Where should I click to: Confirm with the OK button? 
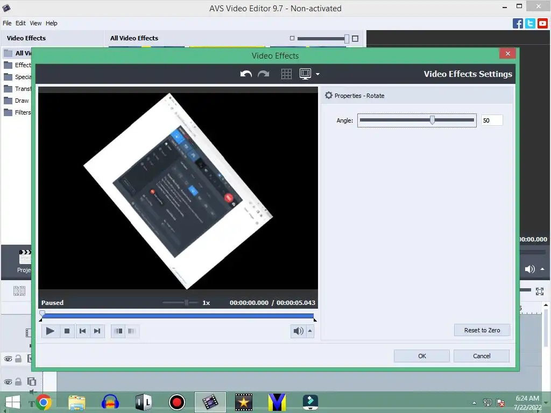422,356
